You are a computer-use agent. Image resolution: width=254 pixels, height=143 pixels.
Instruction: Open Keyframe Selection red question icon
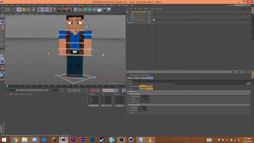pos(99,90)
